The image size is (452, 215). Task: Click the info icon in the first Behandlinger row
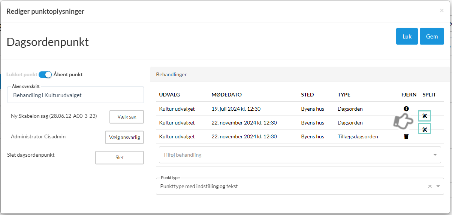click(406, 108)
